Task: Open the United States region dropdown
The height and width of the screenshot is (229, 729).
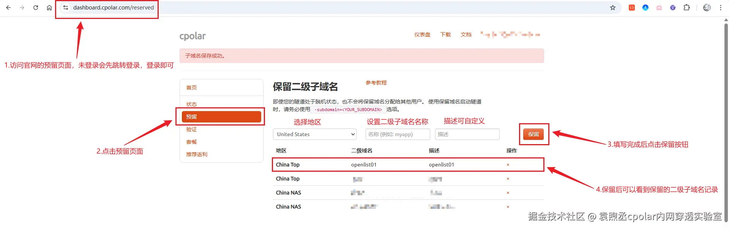Action: pyautogui.click(x=315, y=134)
